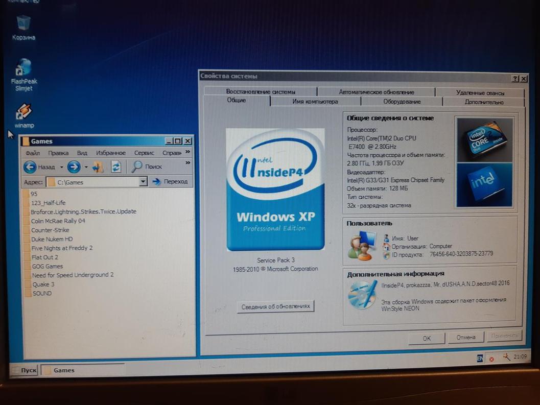Launch winamp desktop shortcut
Image resolution: width=540 pixels, height=405 pixels.
click(24, 116)
